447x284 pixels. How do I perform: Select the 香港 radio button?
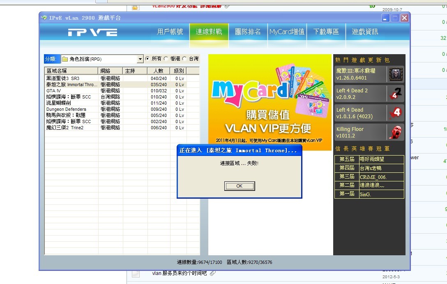pyautogui.click(x=166, y=59)
